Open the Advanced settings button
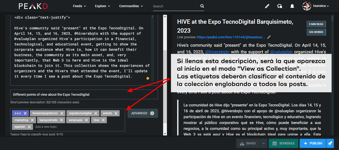This screenshot has width=339, height=150. [143, 113]
